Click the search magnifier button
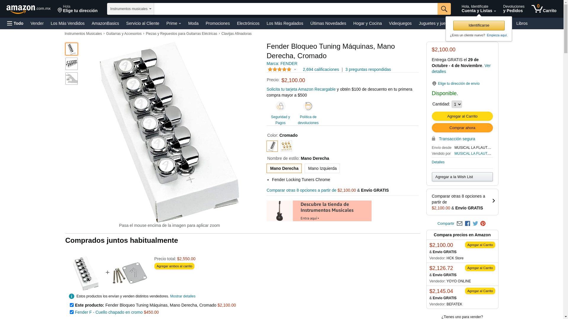 point(444,9)
